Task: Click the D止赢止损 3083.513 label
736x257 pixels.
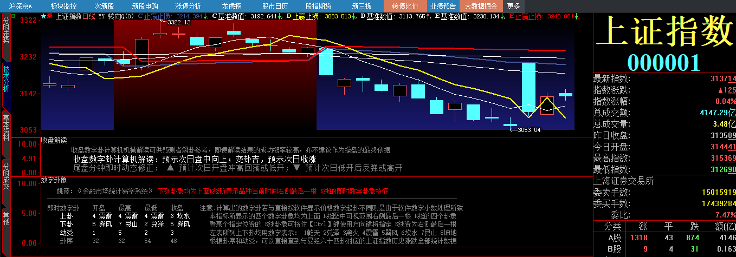Action: (x=321, y=16)
